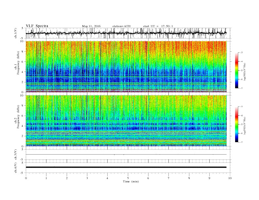
Task: Click the ch.1 spectrogram plot area
Action: tap(126, 67)
